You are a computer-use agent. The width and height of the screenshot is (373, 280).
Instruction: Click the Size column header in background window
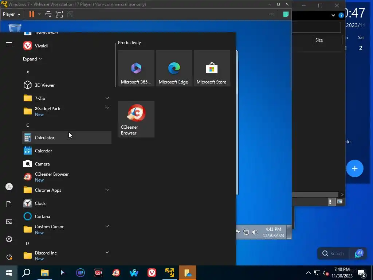(319, 40)
